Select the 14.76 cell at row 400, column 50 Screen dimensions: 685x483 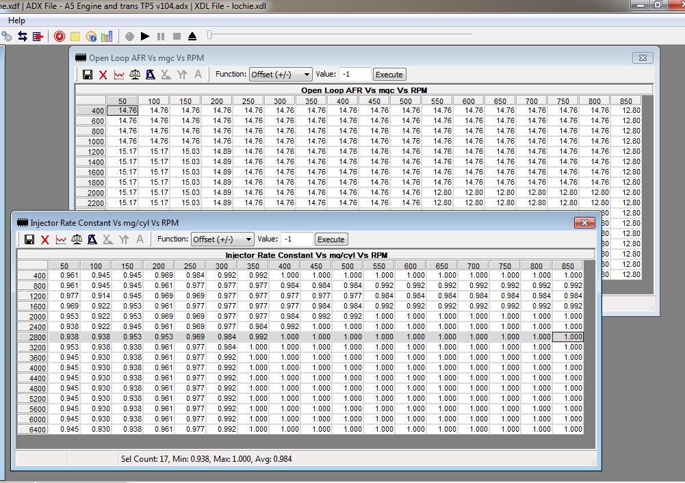point(122,110)
